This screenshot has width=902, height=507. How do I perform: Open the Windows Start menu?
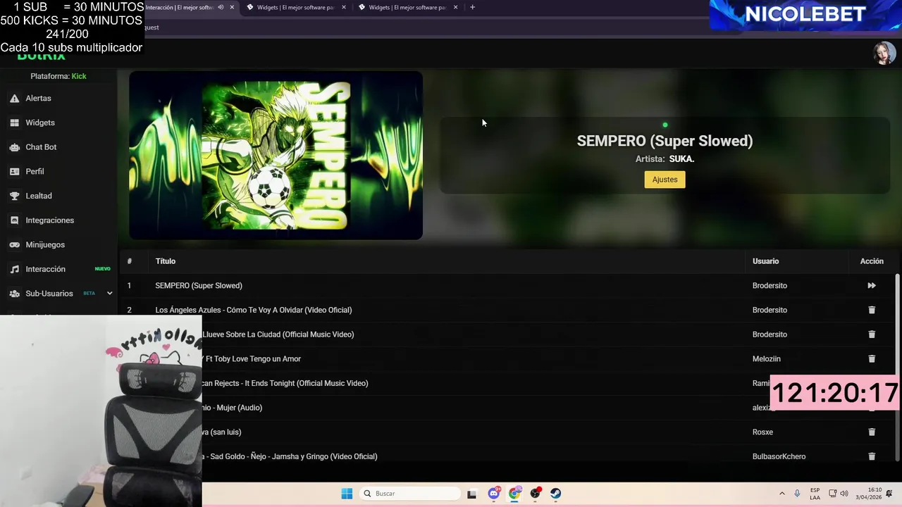[x=347, y=494]
